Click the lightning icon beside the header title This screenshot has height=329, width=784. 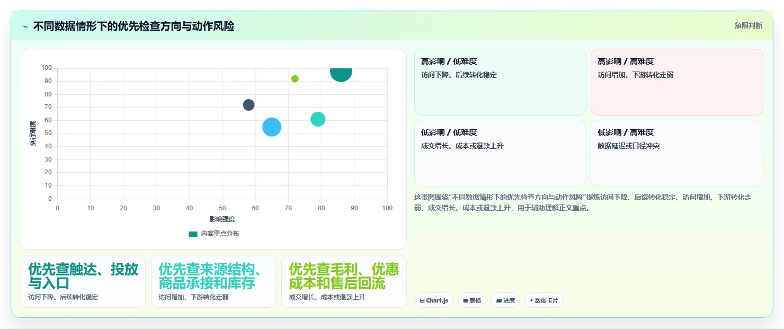click(x=25, y=26)
